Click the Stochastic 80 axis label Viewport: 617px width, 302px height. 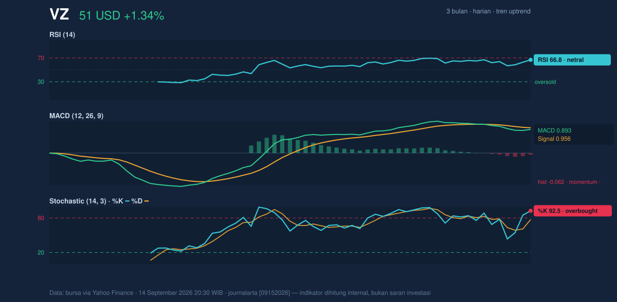point(41,218)
